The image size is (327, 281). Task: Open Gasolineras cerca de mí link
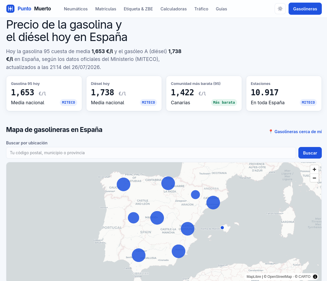tap(295, 132)
